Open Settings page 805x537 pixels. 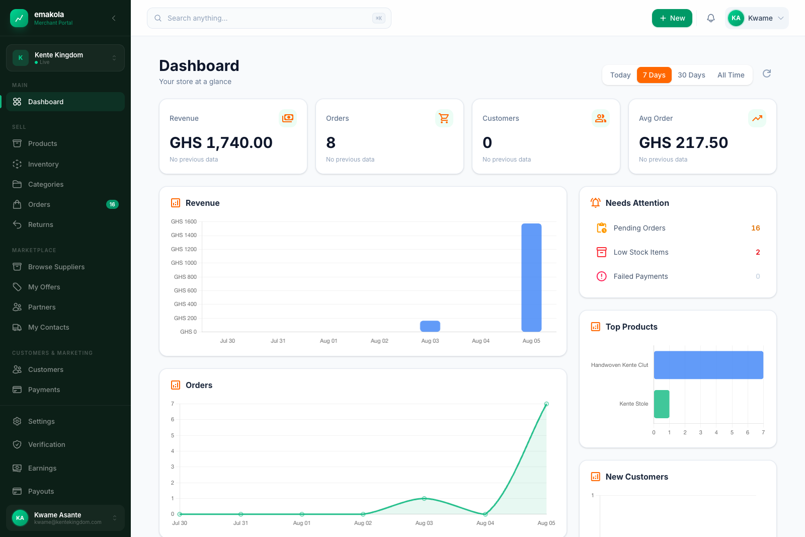tap(65, 421)
